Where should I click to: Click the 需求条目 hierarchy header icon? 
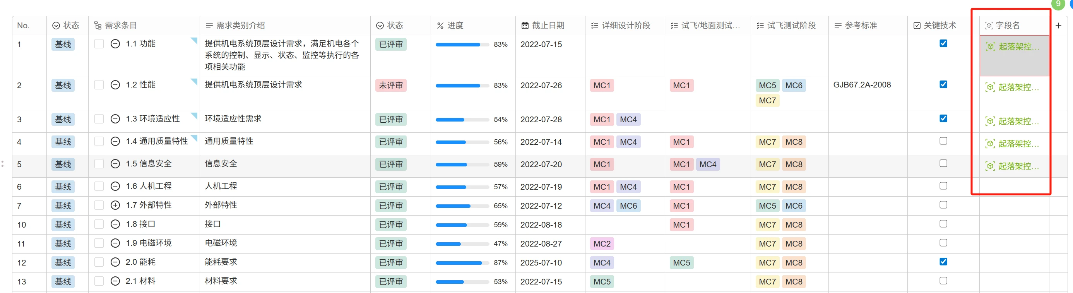[98, 26]
